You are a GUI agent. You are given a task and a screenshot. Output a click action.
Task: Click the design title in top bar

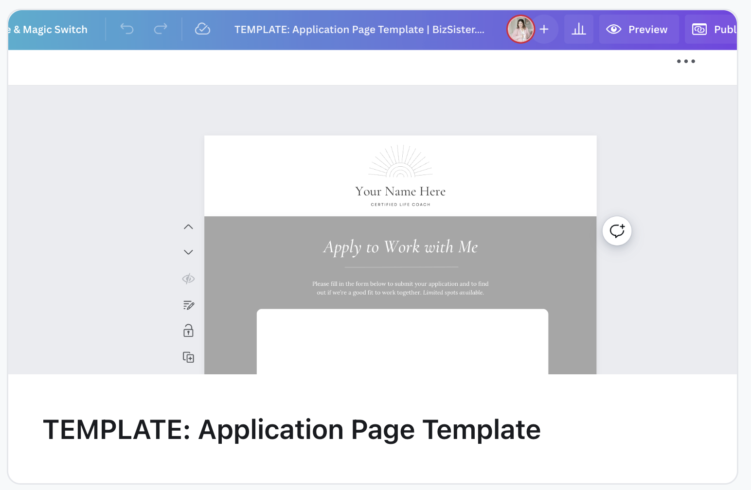pyautogui.click(x=359, y=30)
